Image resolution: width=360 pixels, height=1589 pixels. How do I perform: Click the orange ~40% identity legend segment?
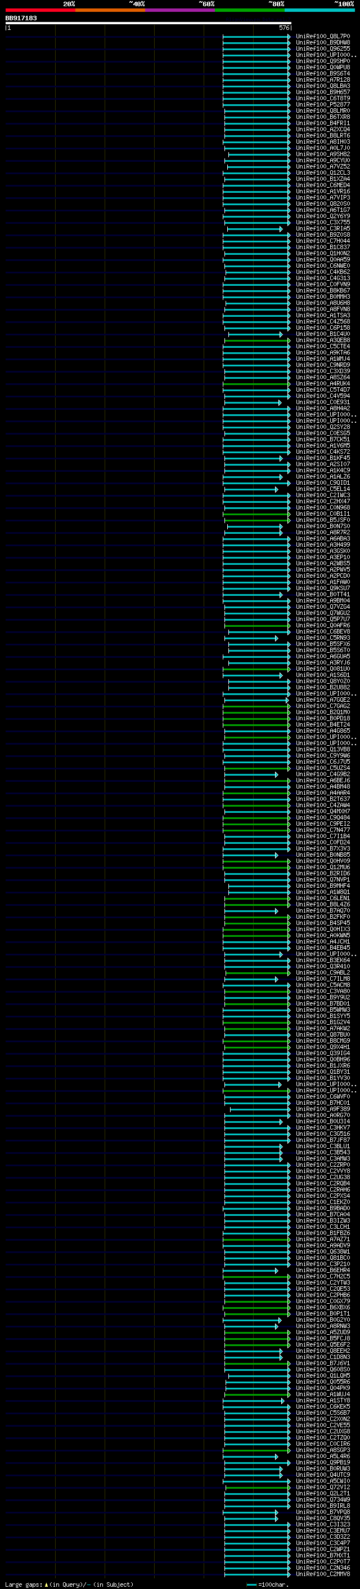[x=110, y=10]
